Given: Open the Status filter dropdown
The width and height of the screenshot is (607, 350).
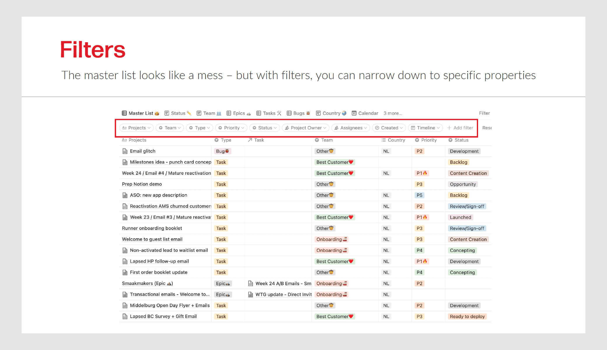Looking at the screenshot, I should pyautogui.click(x=265, y=128).
